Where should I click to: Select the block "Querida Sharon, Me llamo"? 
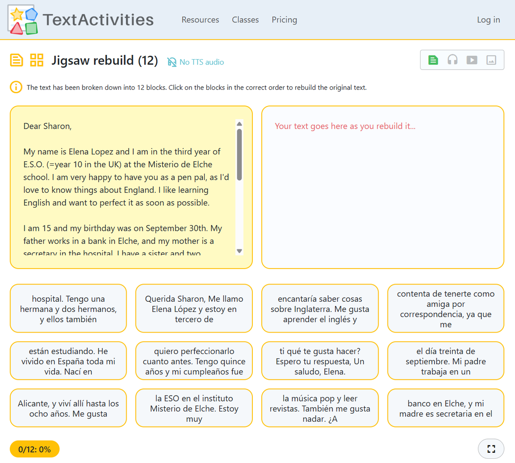pyautogui.click(x=194, y=309)
